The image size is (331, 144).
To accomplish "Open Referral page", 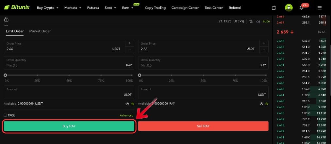I will [x=235, y=8].
